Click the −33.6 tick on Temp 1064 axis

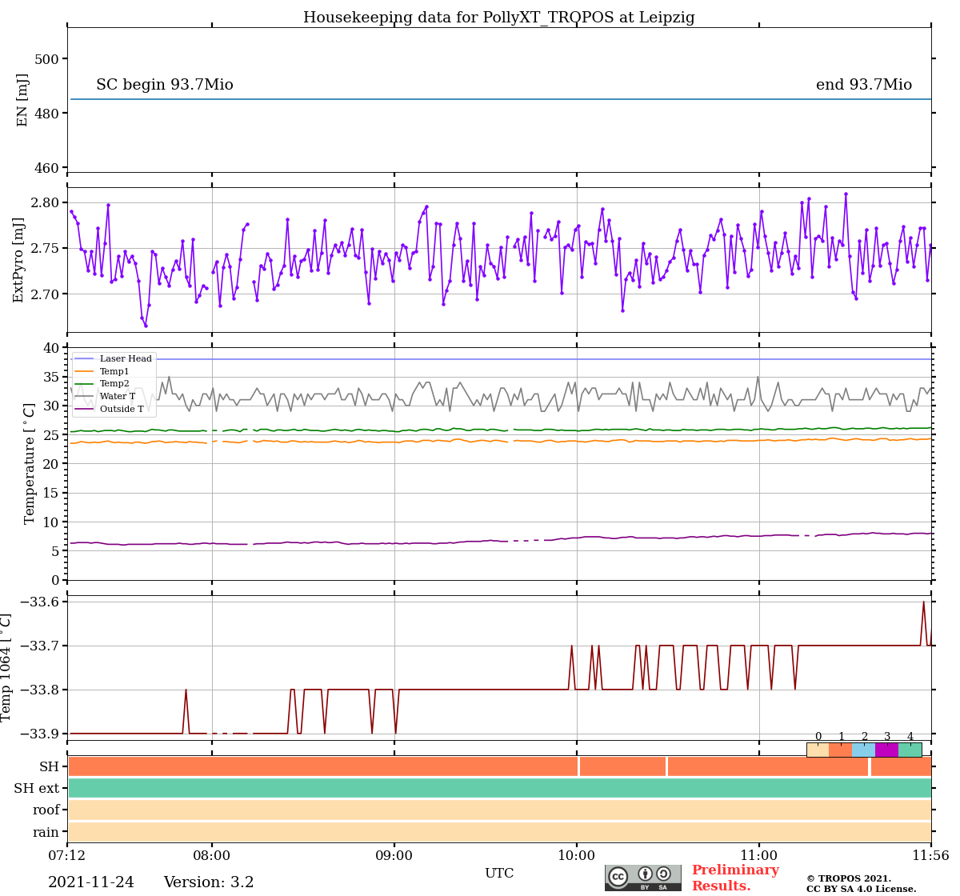39,602
